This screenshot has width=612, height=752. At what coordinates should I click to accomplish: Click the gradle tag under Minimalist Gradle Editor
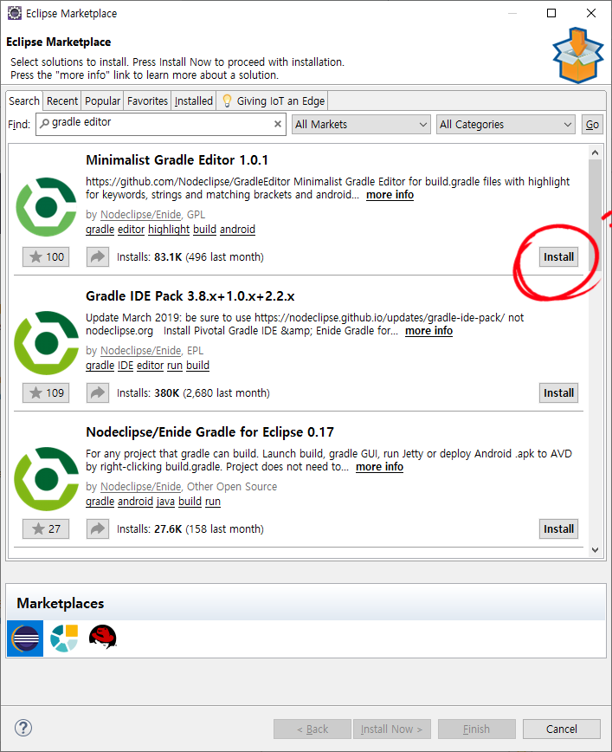(x=100, y=230)
